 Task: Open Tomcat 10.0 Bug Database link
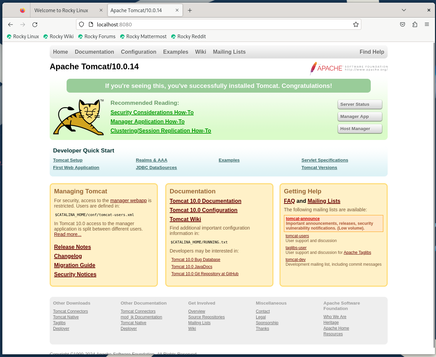click(196, 260)
